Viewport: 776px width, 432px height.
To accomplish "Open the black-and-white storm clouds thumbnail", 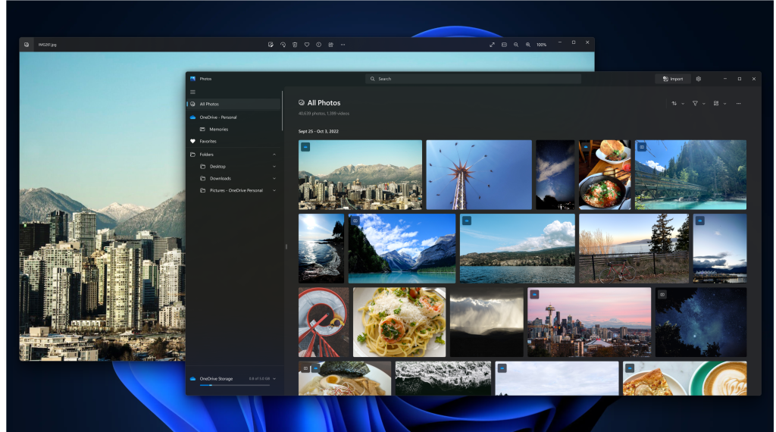I will pos(487,322).
